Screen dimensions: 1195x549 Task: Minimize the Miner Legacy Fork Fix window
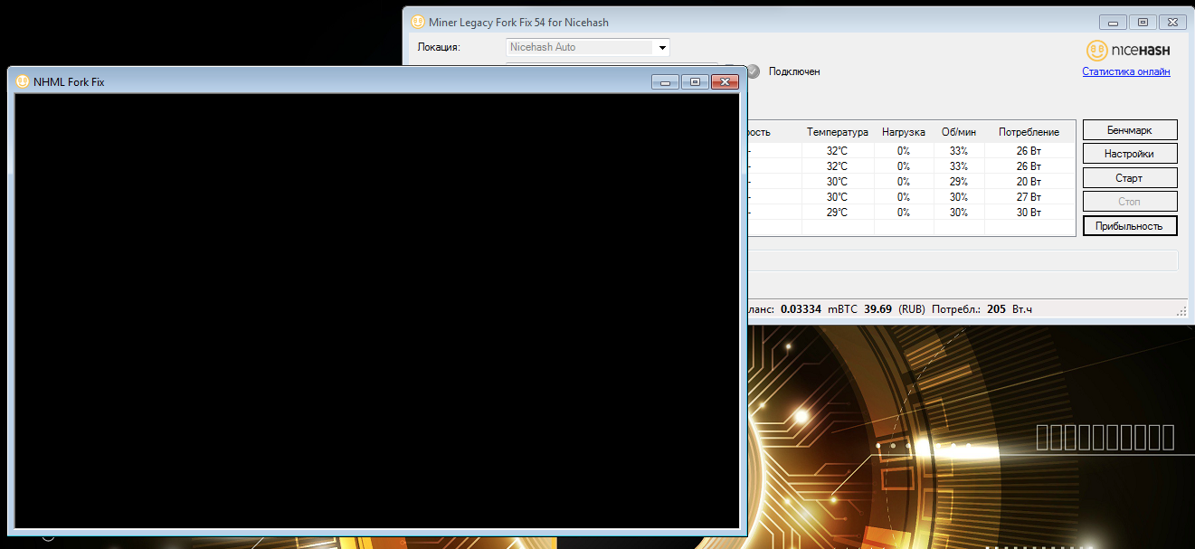pos(1113,22)
